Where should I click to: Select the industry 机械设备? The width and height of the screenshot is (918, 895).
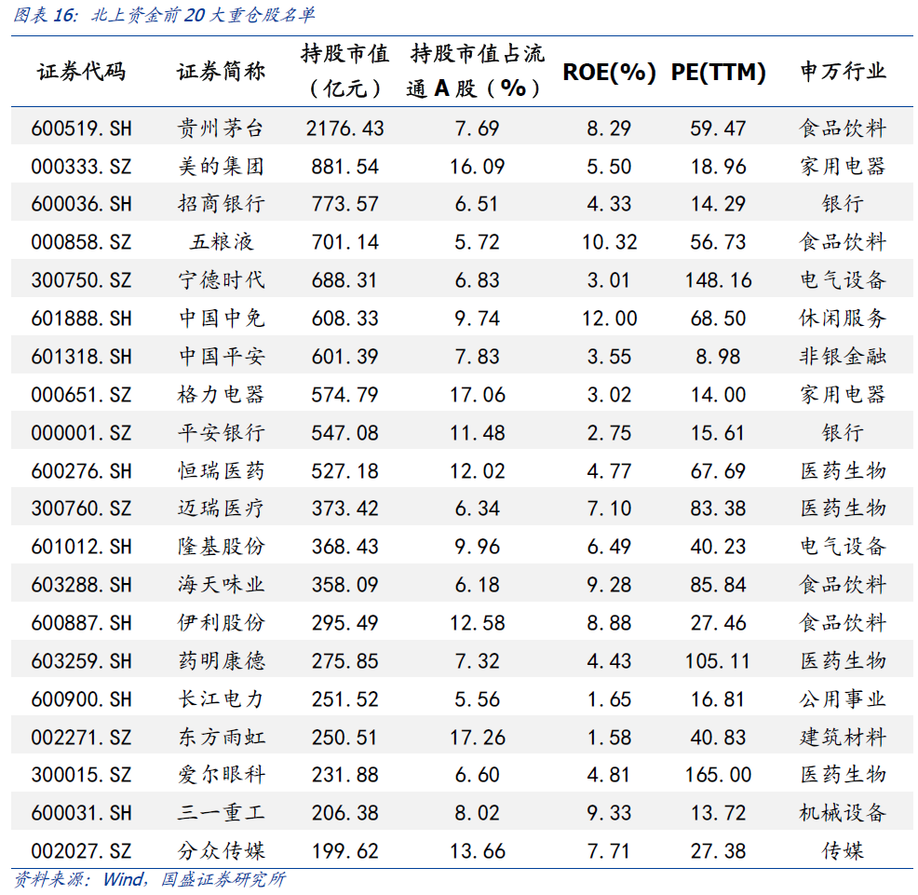844,813
